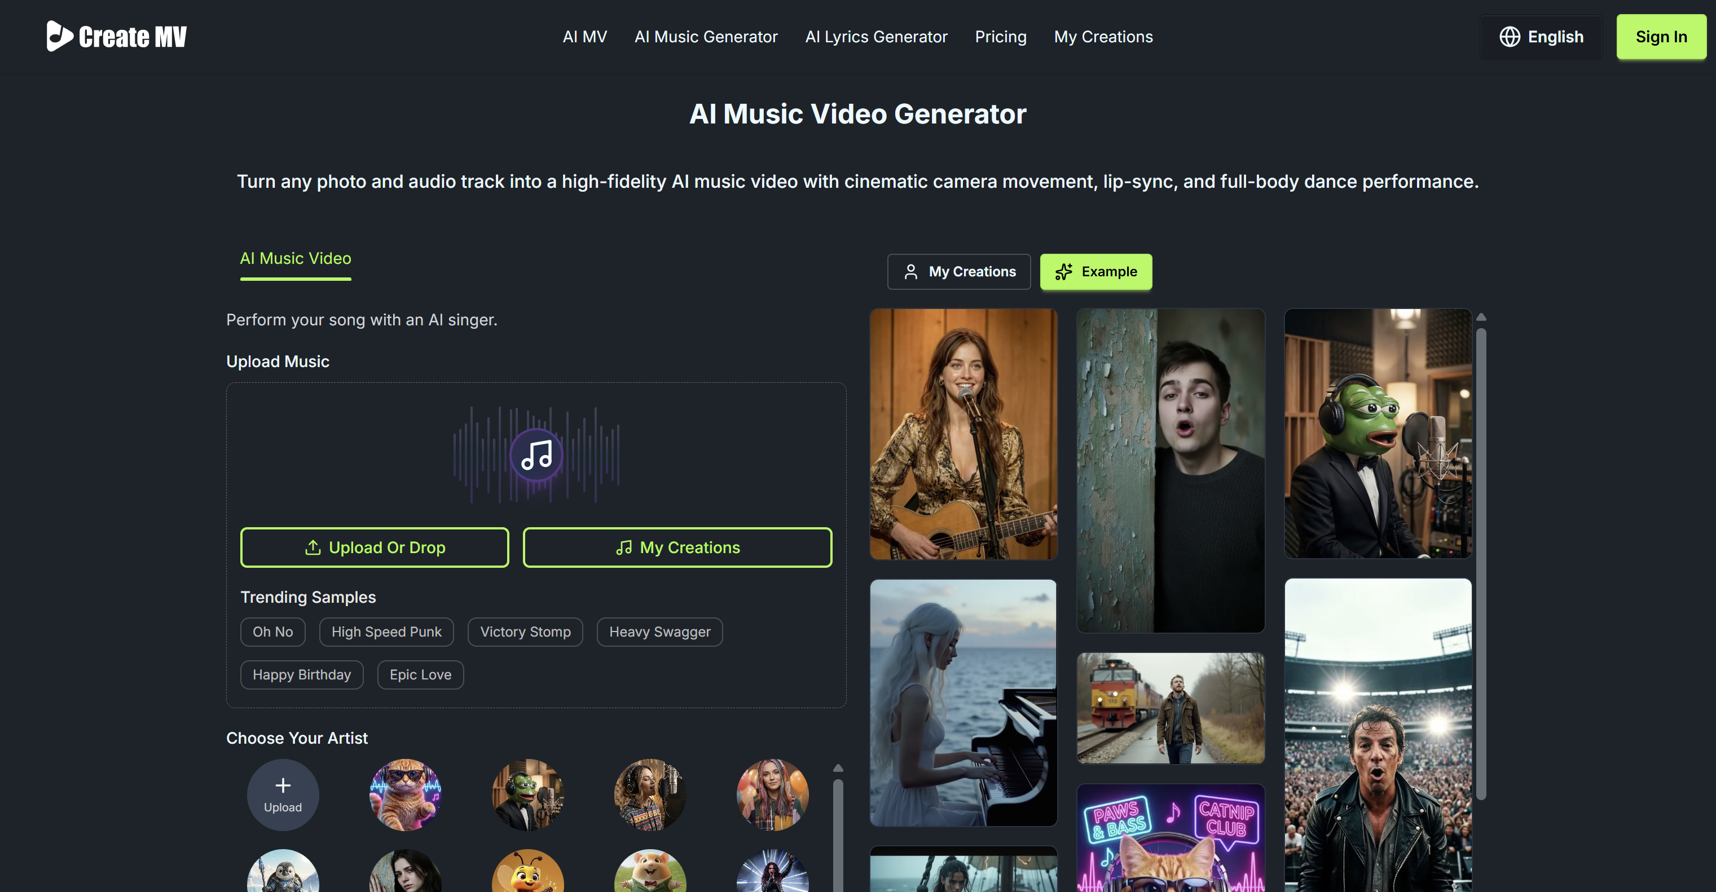Click the Sign In button

[1660, 37]
